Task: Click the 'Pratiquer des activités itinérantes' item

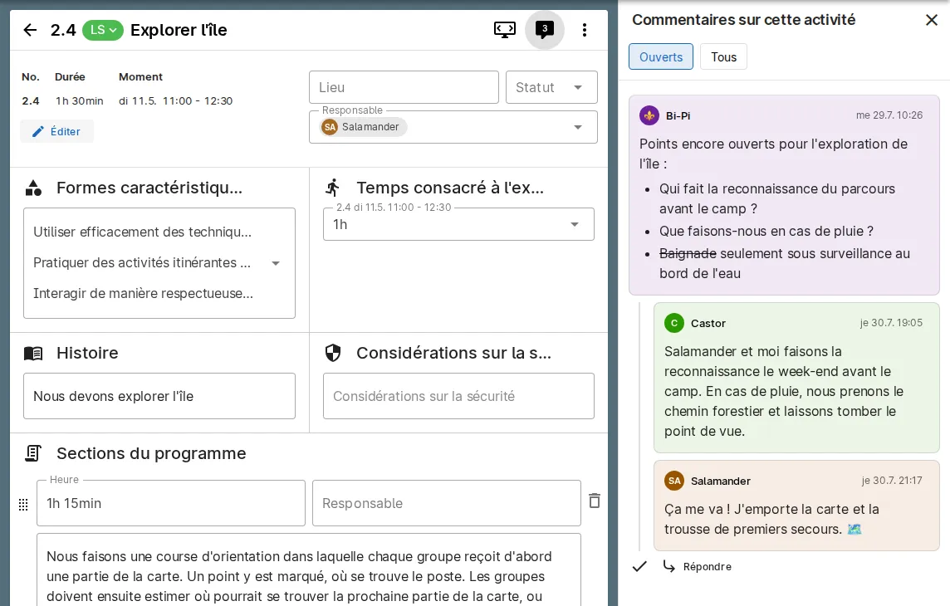Action: click(x=142, y=263)
